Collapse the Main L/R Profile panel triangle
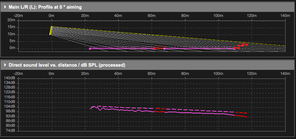296x139 pixels. point(5,7)
